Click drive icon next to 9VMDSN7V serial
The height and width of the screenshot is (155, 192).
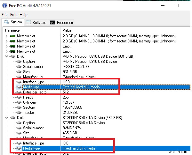(19, 128)
